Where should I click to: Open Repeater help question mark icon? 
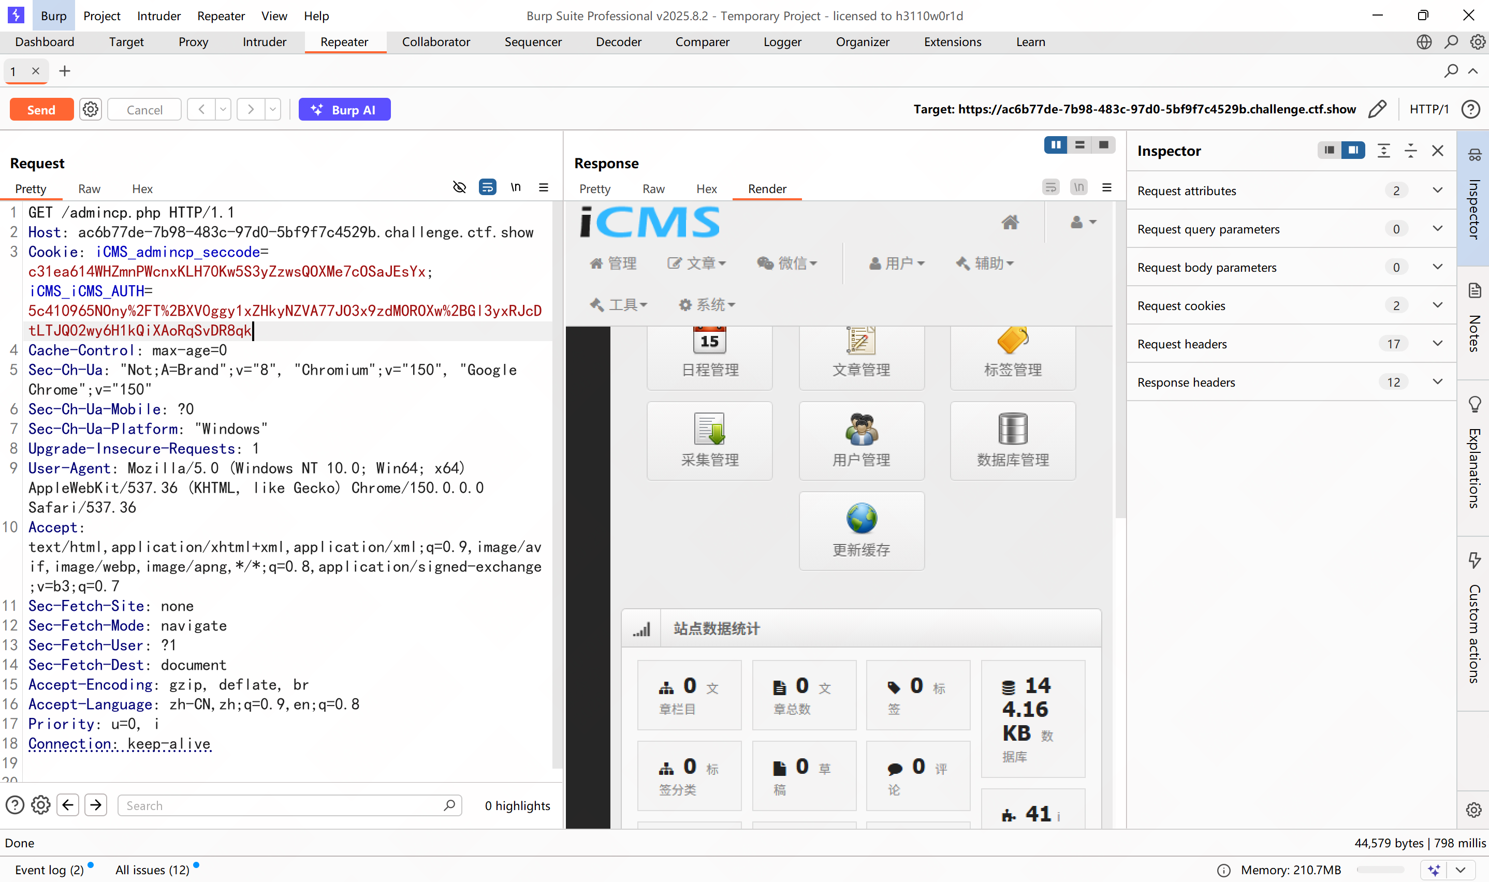1470,109
